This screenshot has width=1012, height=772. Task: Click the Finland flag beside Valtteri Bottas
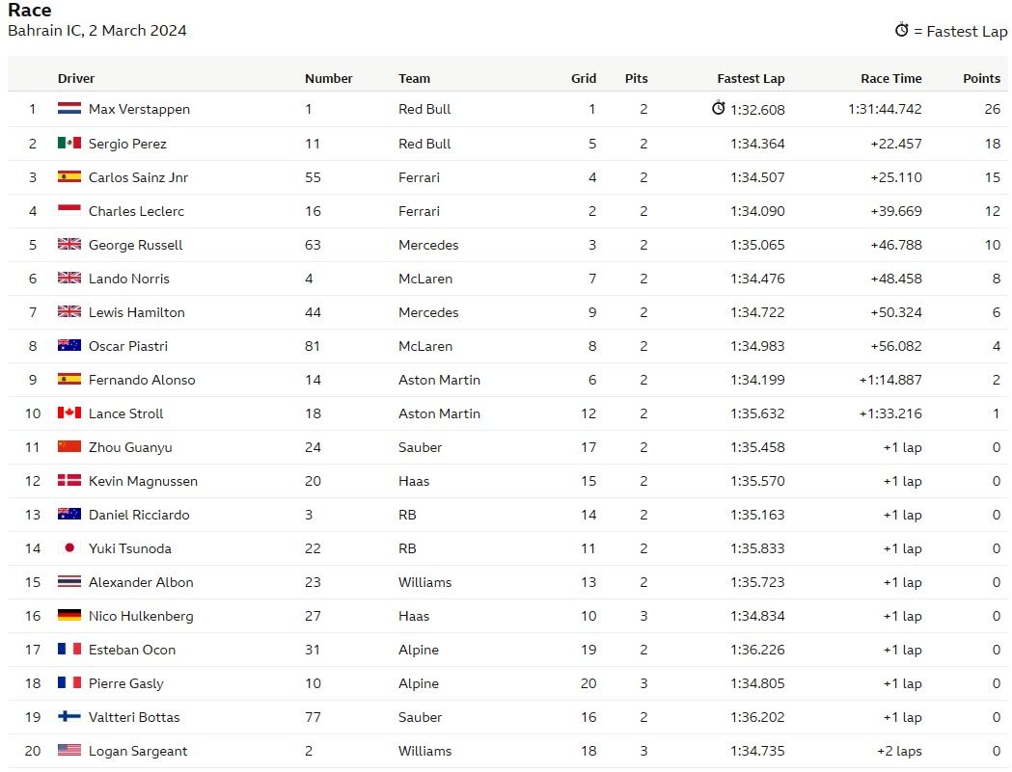[x=69, y=716]
